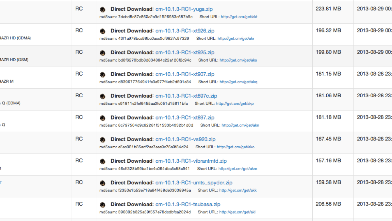Click the CyanogenMod icon beside cm-10.1.3-RC1-tsubasa.zip

(103, 205)
